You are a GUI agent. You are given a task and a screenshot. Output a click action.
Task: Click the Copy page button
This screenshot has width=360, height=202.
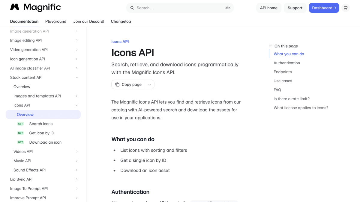pyautogui.click(x=128, y=84)
